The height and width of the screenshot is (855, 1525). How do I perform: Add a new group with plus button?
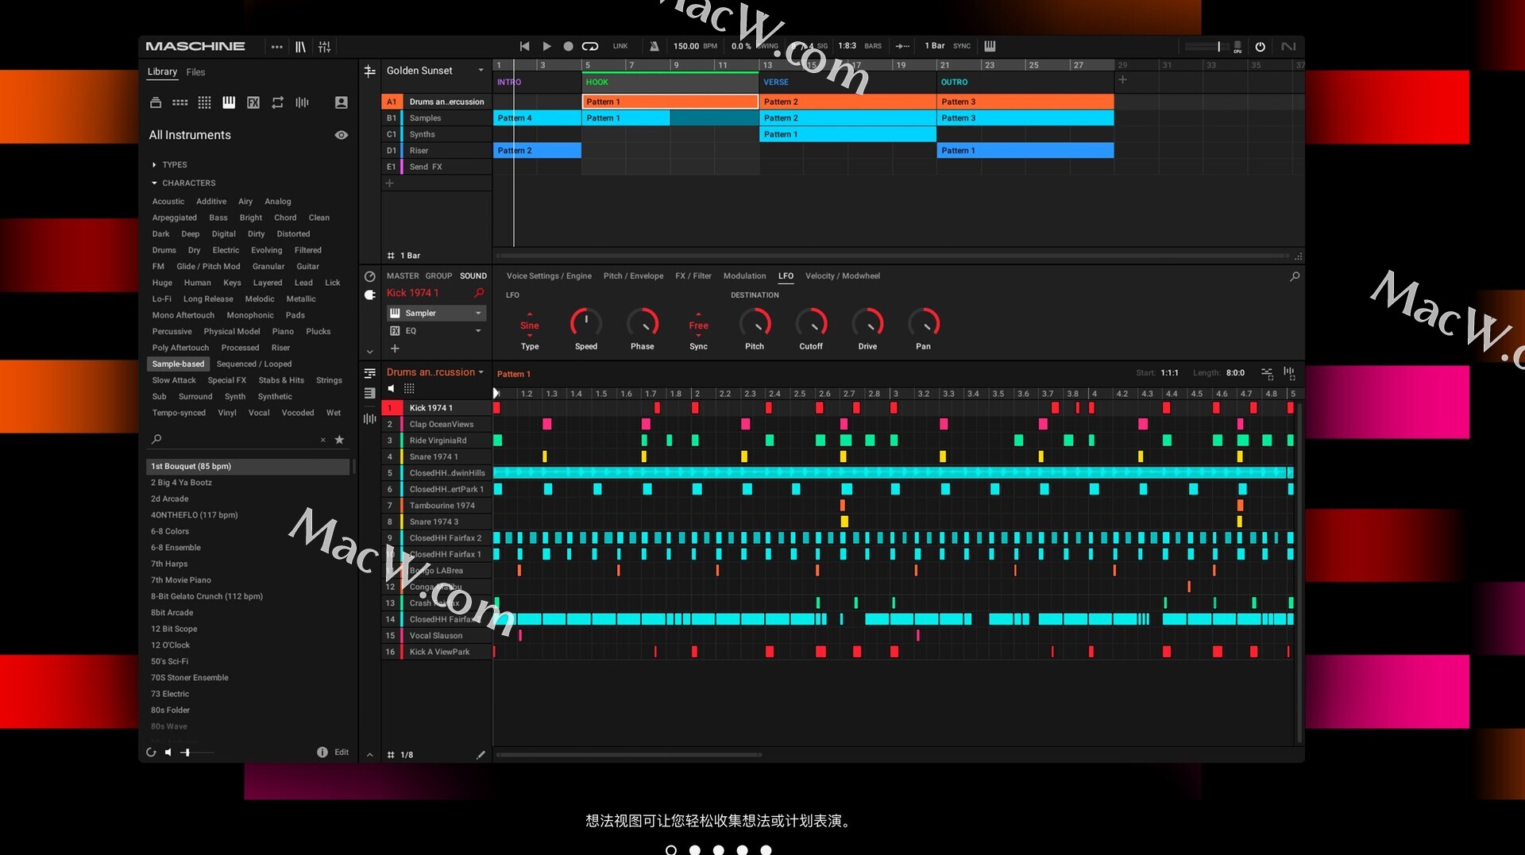[x=389, y=183]
